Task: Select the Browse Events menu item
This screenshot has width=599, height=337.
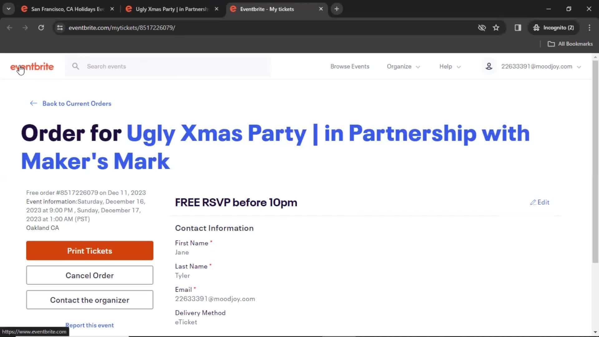Action: pos(350,66)
